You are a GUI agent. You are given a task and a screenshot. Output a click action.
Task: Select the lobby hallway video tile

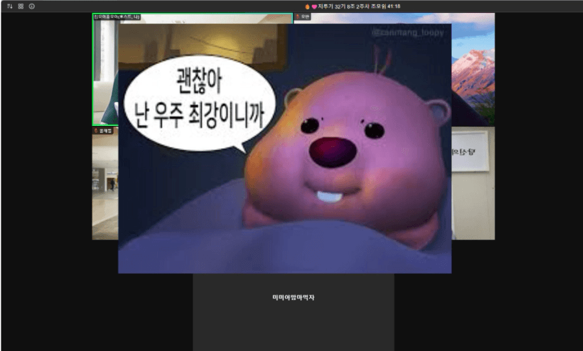[x=105, y=184]
